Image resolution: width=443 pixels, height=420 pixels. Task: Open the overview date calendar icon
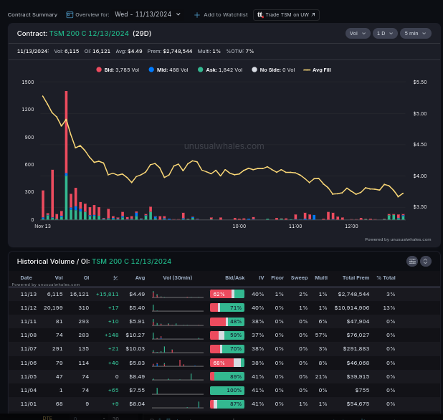(70, 14)
